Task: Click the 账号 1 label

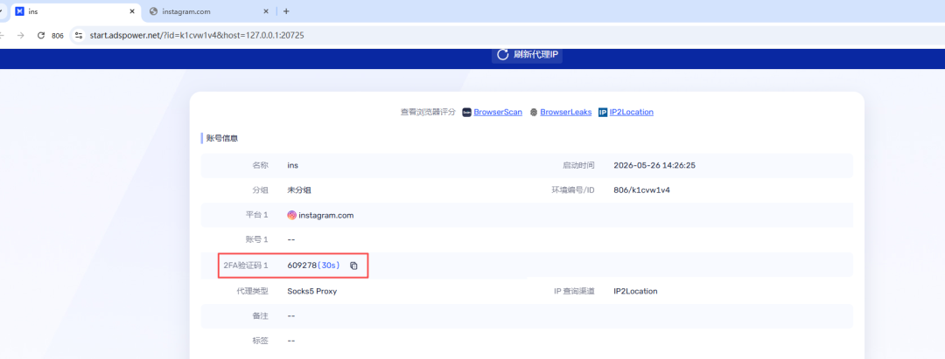Action: (256, 240)
